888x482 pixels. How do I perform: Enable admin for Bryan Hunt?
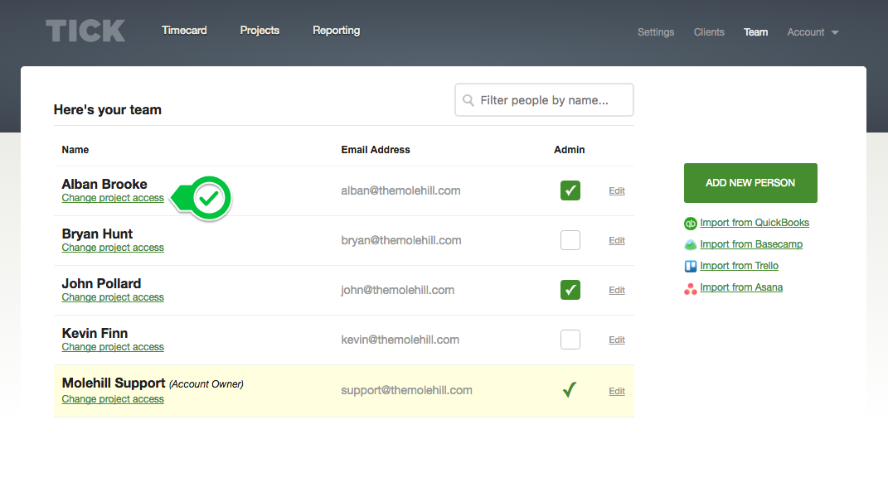570,240
